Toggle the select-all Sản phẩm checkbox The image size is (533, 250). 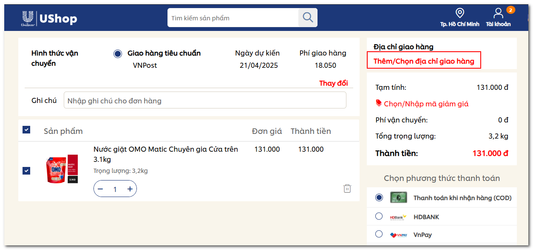26,130
